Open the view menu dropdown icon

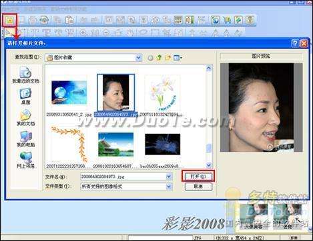[x=178, y=58]
